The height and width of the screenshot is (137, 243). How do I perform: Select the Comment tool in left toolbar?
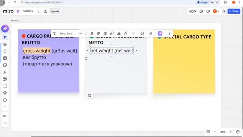point(5,100)
